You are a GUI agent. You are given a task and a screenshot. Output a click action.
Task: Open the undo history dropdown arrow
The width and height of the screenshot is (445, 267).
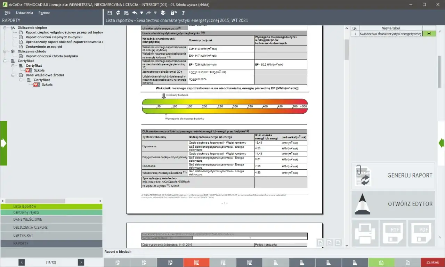pos(141,13)
